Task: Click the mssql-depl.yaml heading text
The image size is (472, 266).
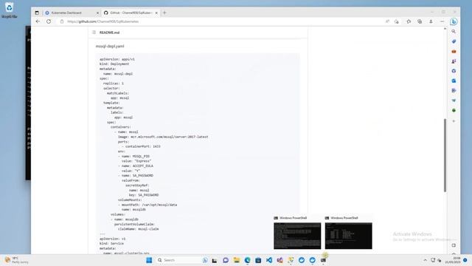Action: click(x=110, y=46)
